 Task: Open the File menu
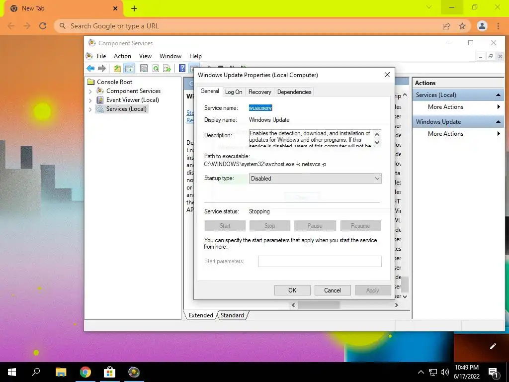(101, 56)
